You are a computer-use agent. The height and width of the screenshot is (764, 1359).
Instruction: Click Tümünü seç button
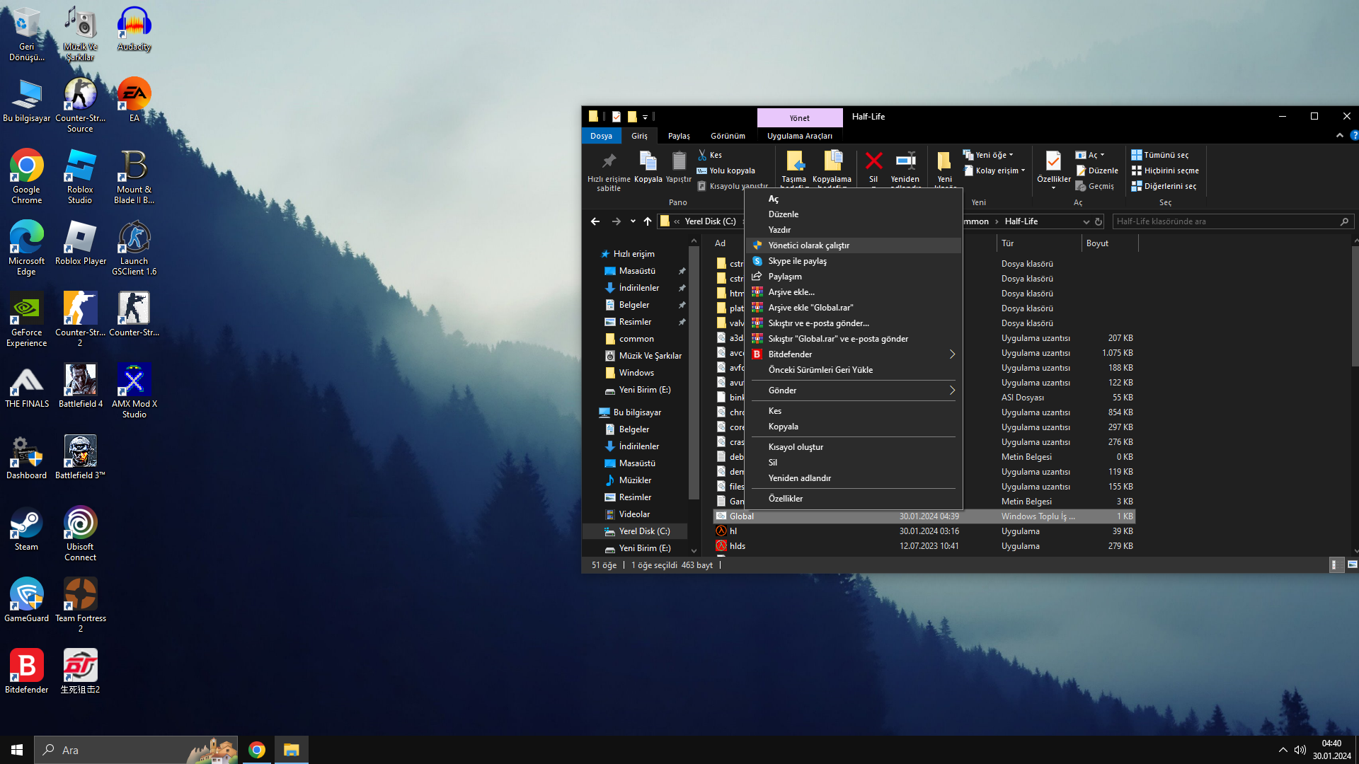tap(1160, 155)
